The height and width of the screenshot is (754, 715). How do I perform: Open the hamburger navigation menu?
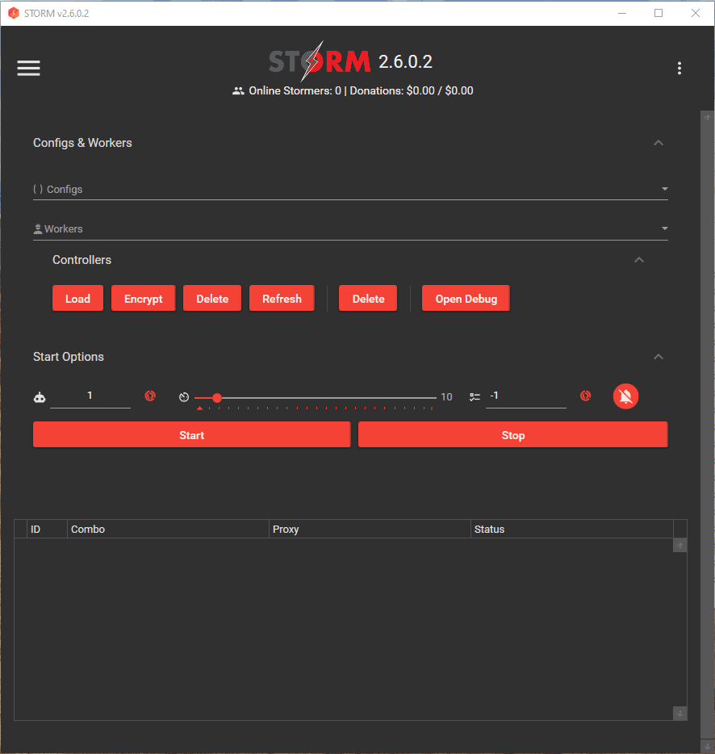[28, 68]
